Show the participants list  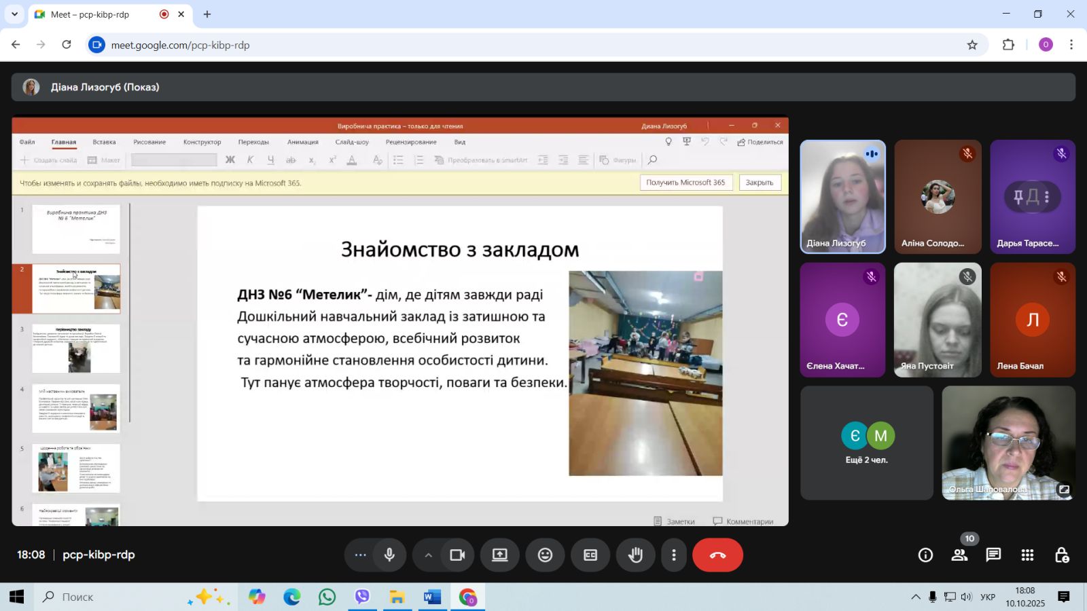point(959,555)
